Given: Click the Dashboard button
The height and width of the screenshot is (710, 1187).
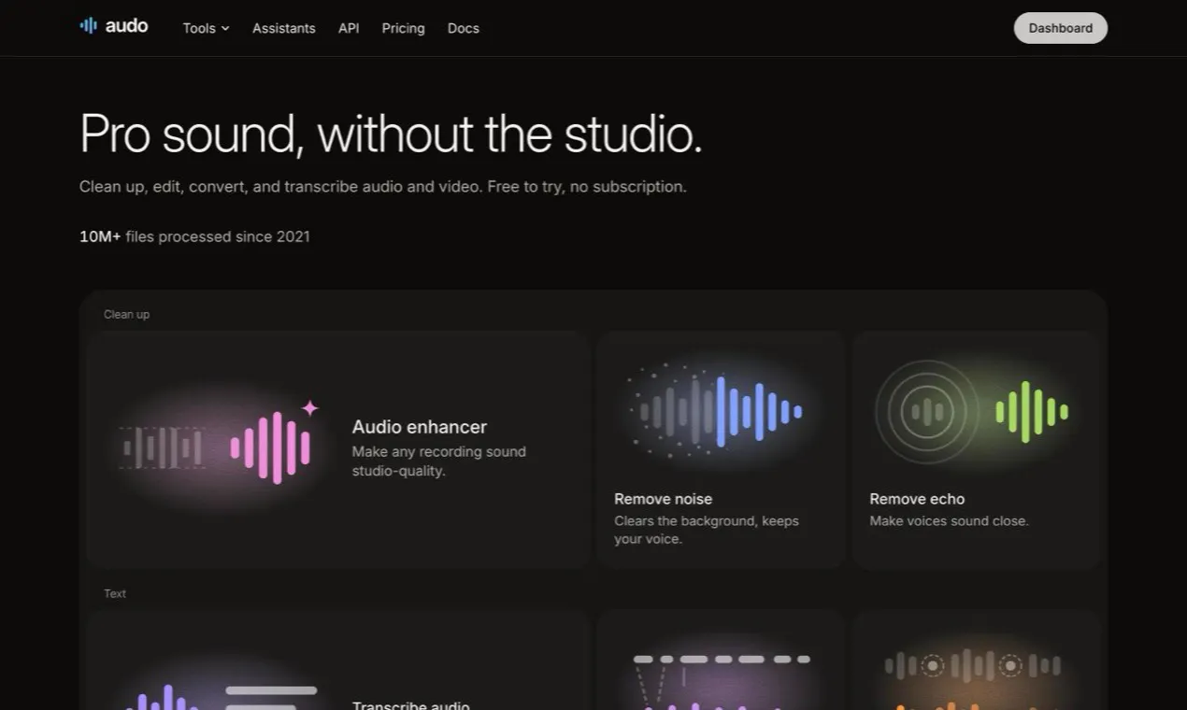Looking at the screenshot, I should pos(1061,28).
